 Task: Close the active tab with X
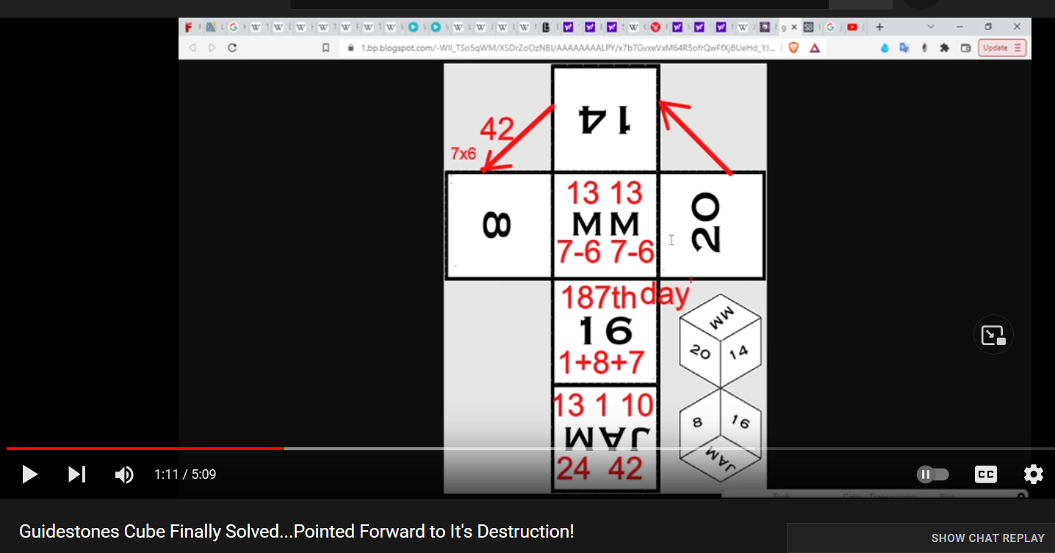(794, 27)
